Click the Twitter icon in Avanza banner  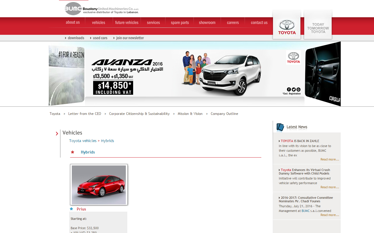click(x=294, y=89)
